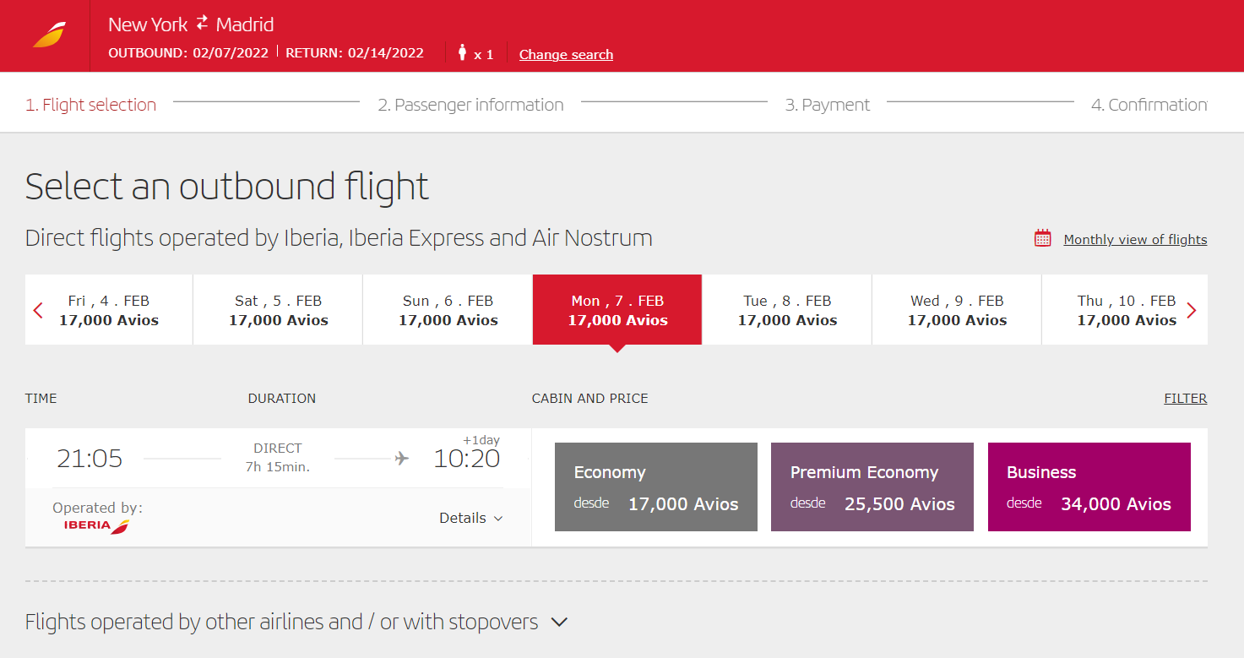Click the x 1 passenger count text
The width and height of the screenshot is (1244, 658).
483,55
